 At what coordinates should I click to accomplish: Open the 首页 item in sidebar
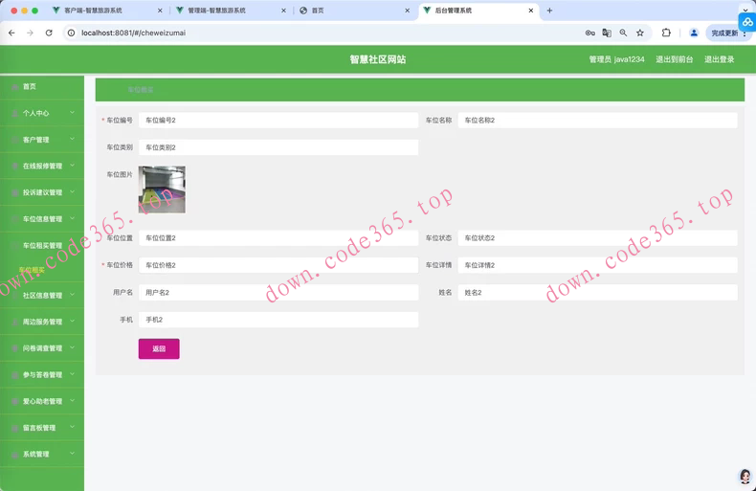30,86
